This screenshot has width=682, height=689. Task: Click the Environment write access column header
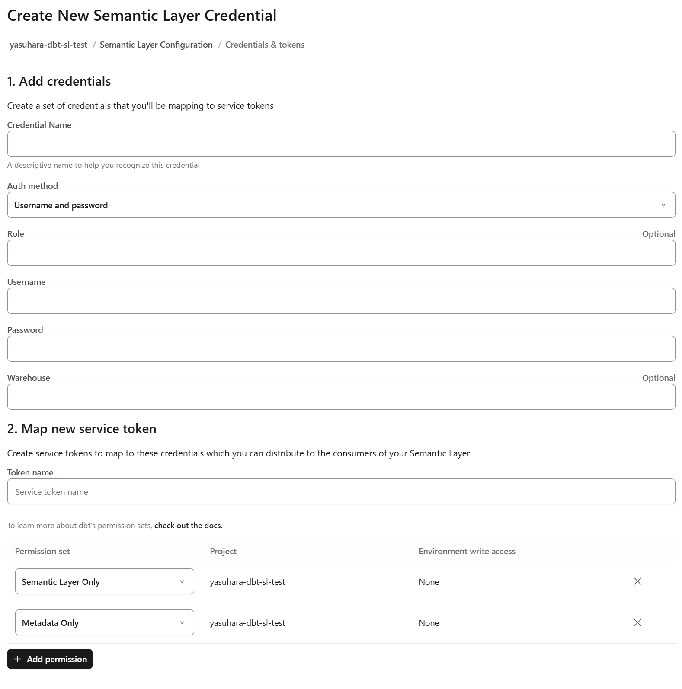tap(467, 551)
